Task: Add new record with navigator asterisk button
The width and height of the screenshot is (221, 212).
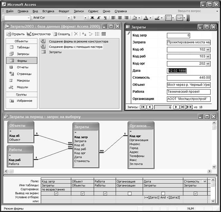Action: pyautogui.click(x=189, y=107)
